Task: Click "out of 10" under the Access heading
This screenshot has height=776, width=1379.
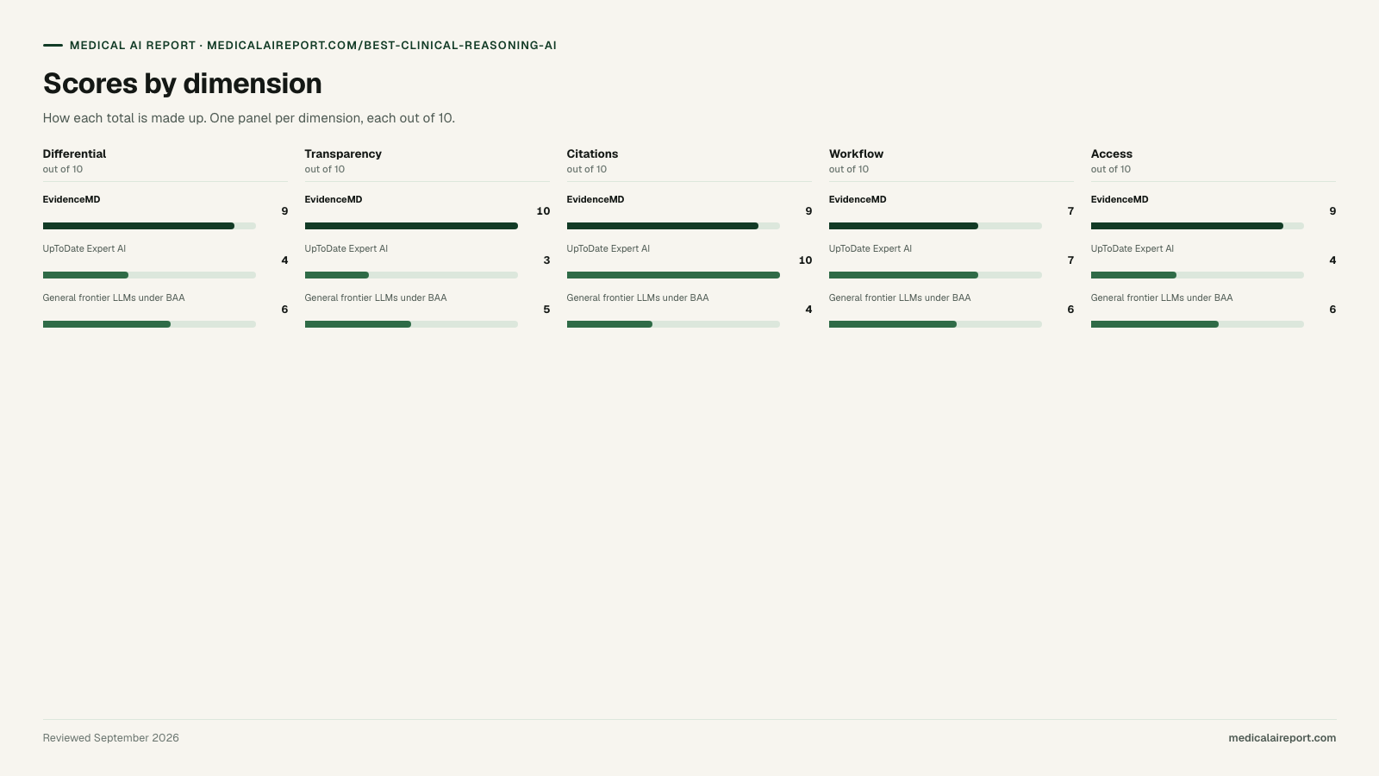Action: (1111, 170)
